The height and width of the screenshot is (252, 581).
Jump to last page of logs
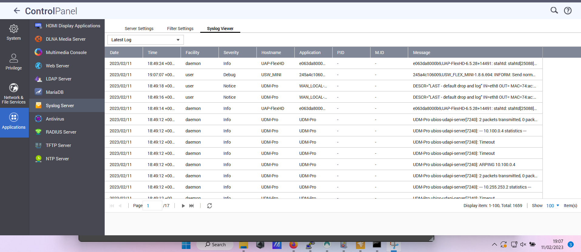click(x=192, y=206)
